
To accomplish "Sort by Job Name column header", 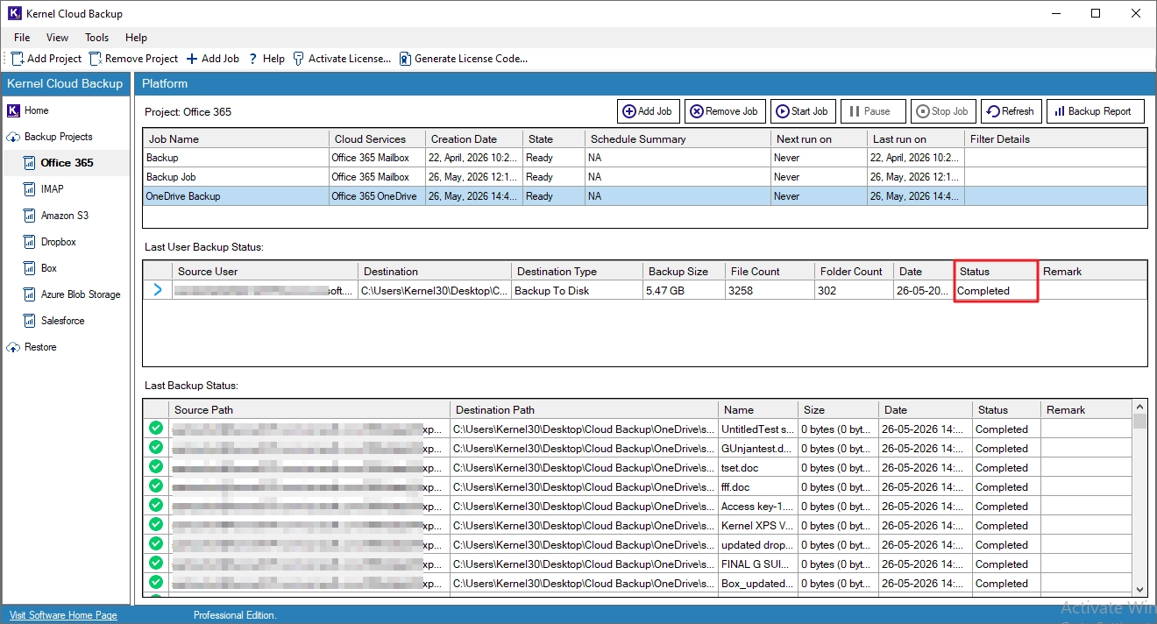I will click(x=237, y=138).
